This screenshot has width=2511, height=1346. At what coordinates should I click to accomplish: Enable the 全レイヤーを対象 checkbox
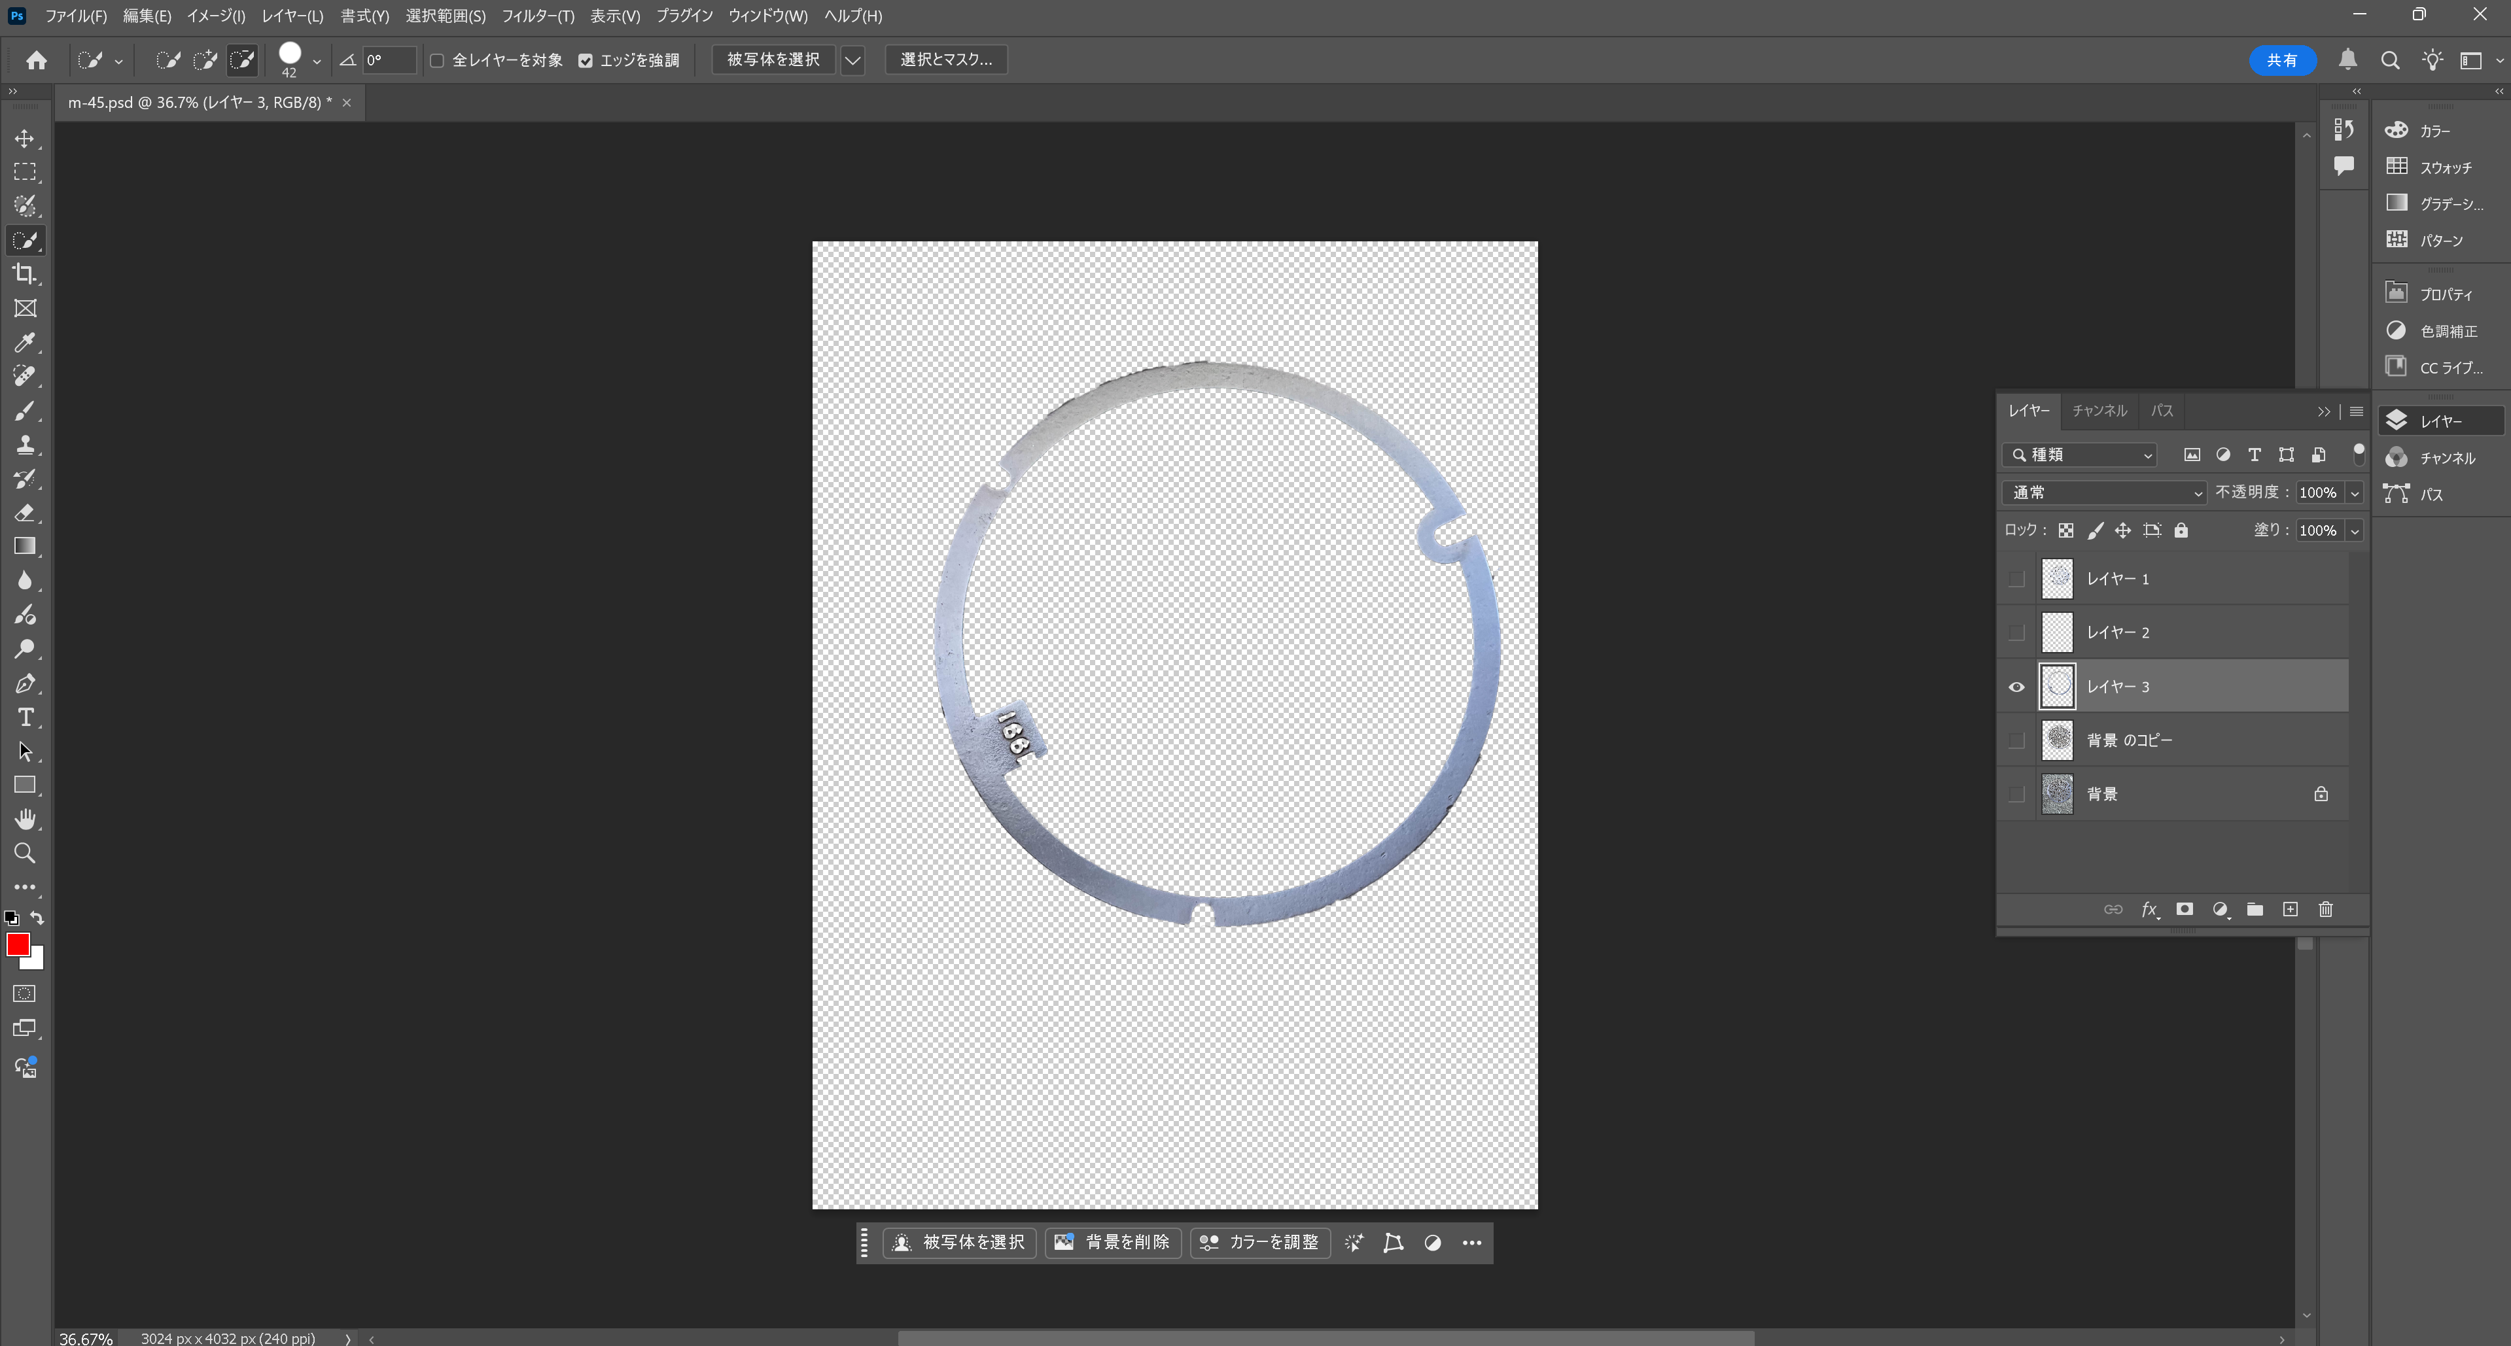coord(436,60)
